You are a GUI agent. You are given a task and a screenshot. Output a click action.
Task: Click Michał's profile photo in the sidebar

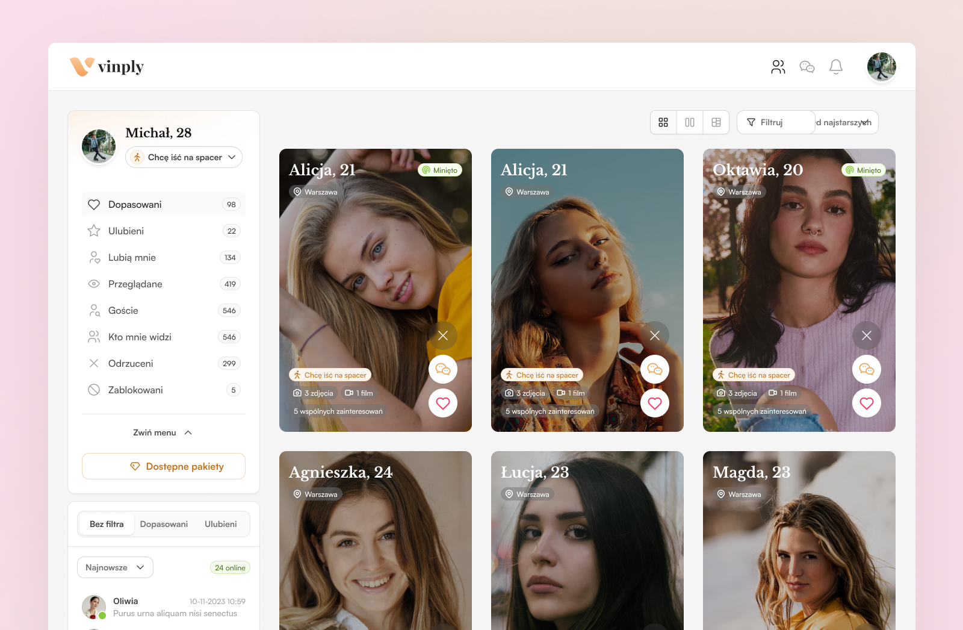(x=99, y=146)
